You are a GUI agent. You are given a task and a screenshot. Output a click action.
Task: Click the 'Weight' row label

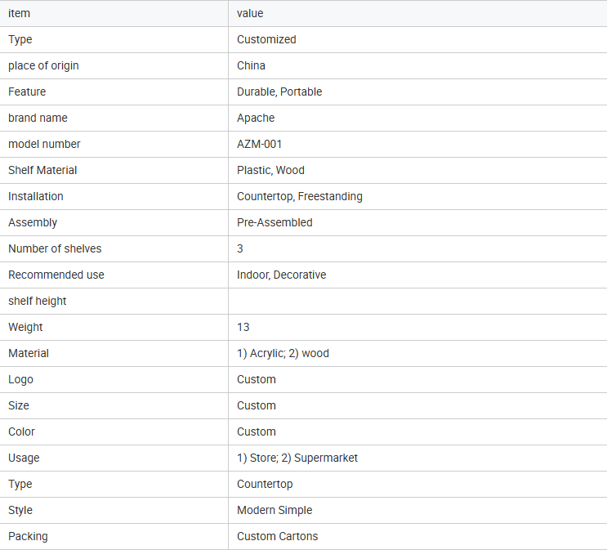pos(25,327)
